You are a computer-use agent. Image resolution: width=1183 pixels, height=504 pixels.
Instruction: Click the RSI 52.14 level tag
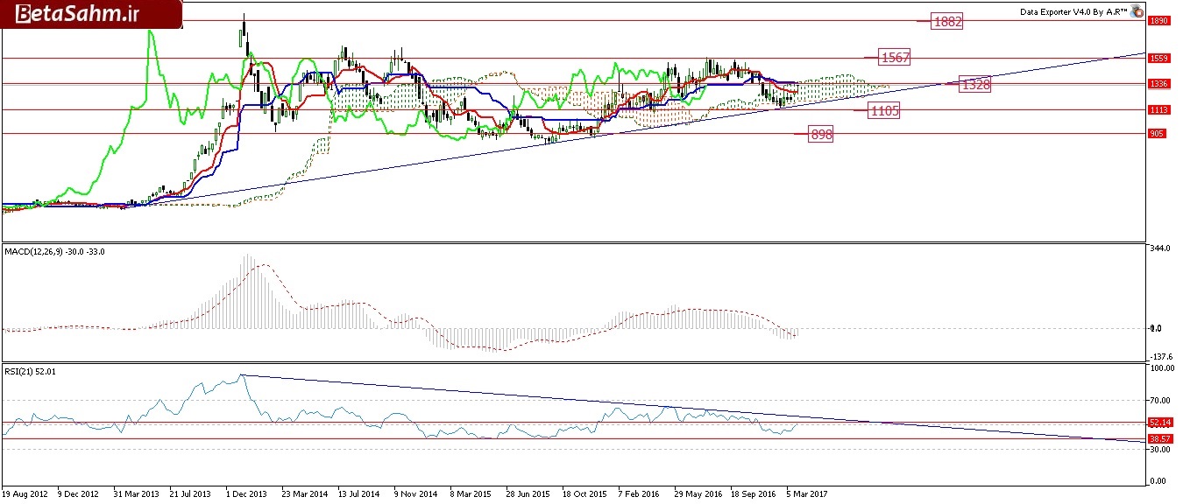pyautogui.click(x=1158, y=422)
